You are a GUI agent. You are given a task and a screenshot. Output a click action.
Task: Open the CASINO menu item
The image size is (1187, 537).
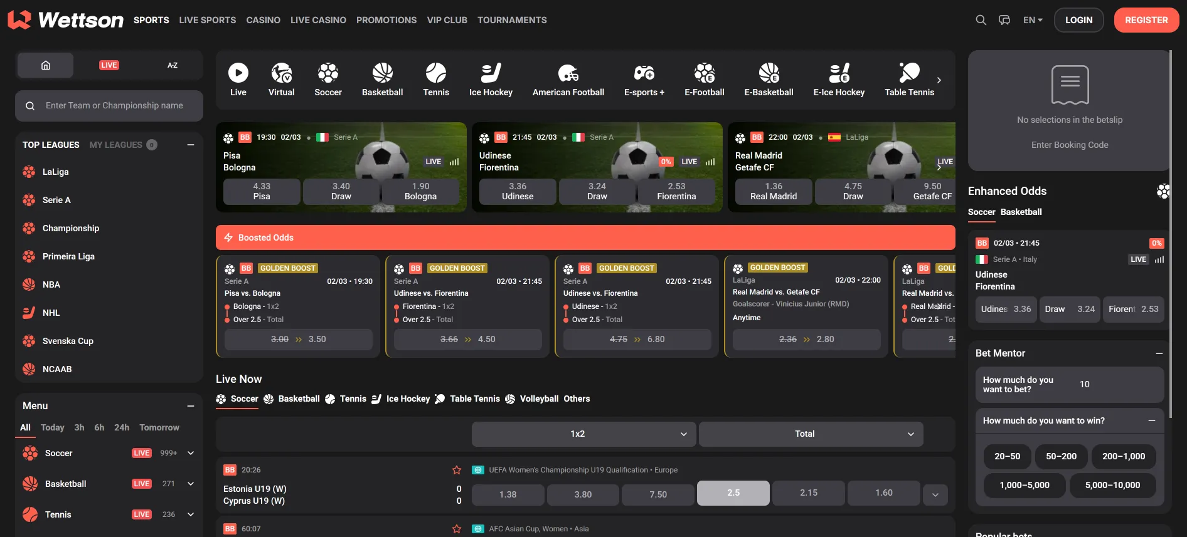point(263,20)
